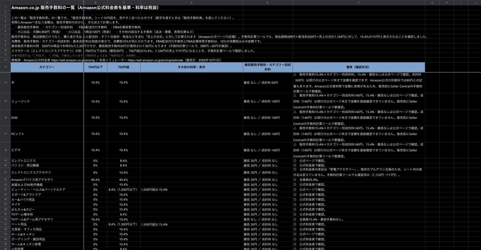481x250 pixels.
Task: Select the '1,500円超は 10.4%' cell
Action: click(x=192, y=189)
